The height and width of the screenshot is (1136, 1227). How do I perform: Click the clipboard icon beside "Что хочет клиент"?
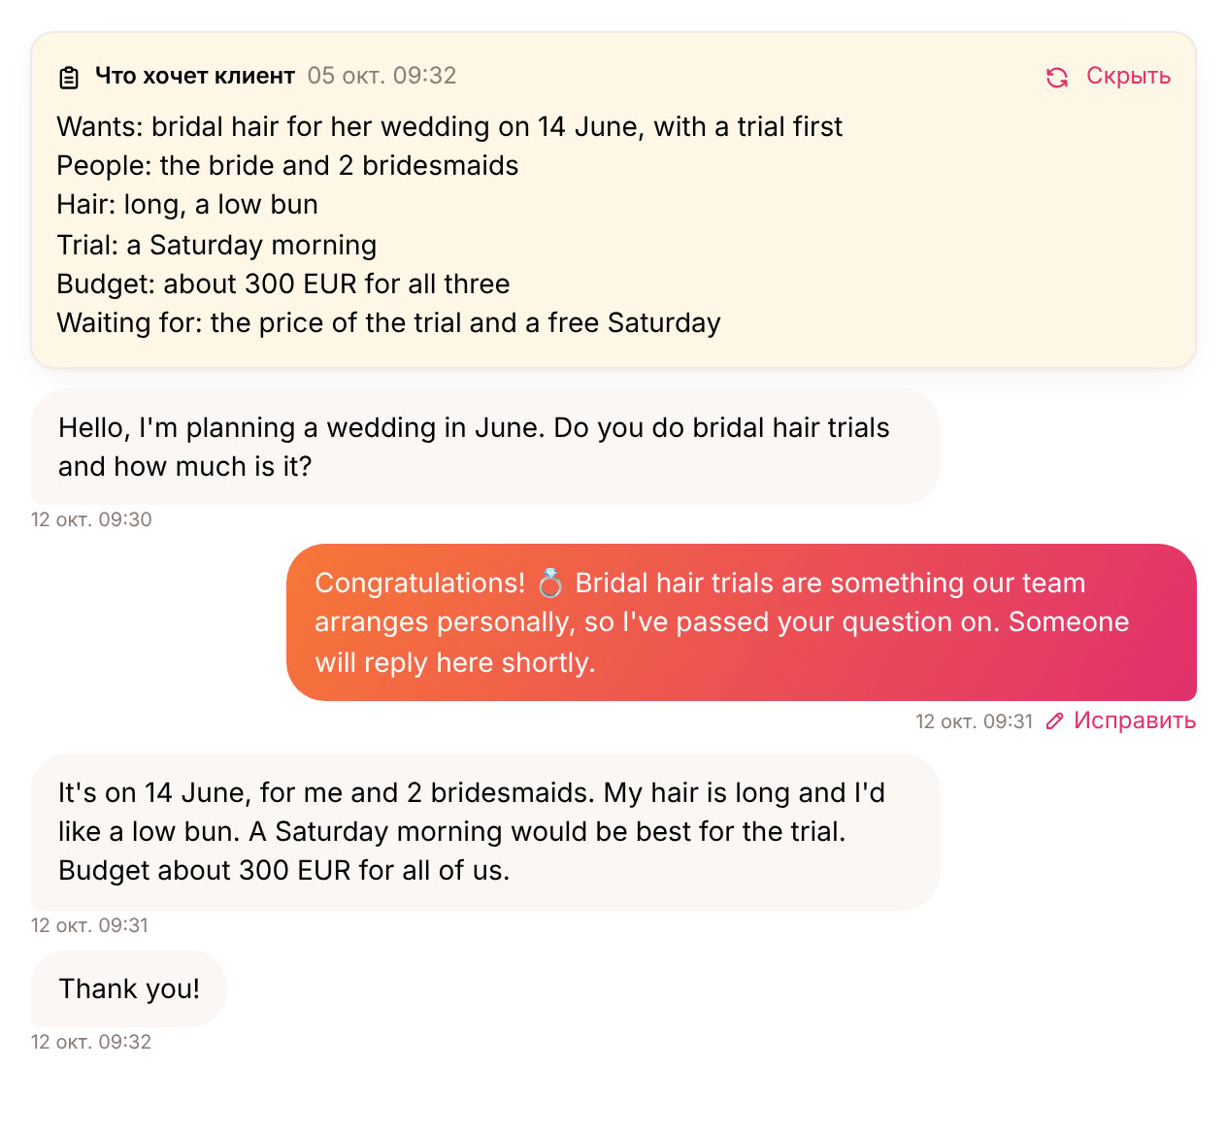point(69,77)
